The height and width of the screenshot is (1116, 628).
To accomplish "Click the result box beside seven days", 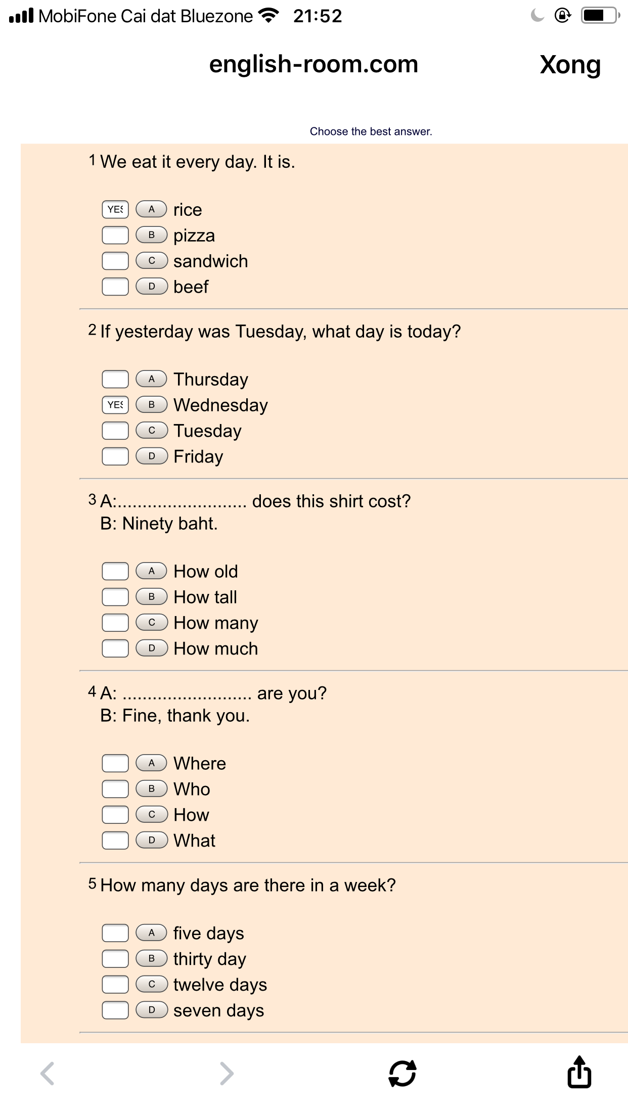I will point(115,1010).
